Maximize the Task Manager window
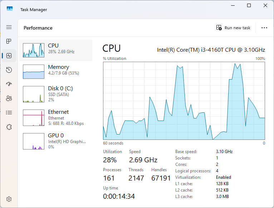The image size is (274, 208). [x=249, y=5]
